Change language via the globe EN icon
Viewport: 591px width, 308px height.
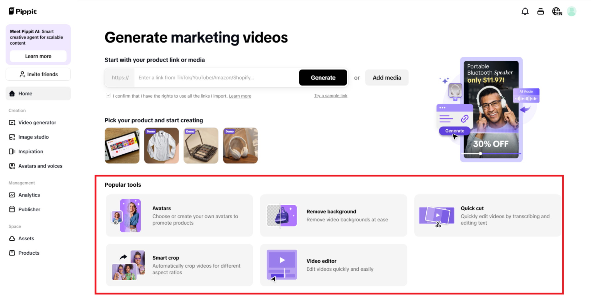[557, 11]
